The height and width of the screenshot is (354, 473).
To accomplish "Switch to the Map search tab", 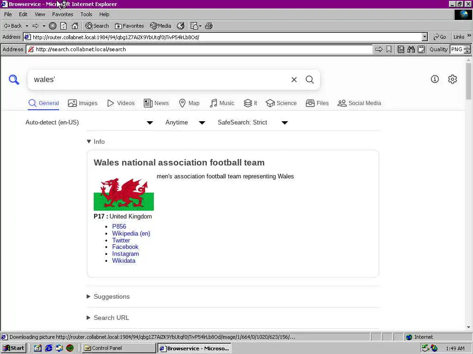I will (x=189, y=103).
